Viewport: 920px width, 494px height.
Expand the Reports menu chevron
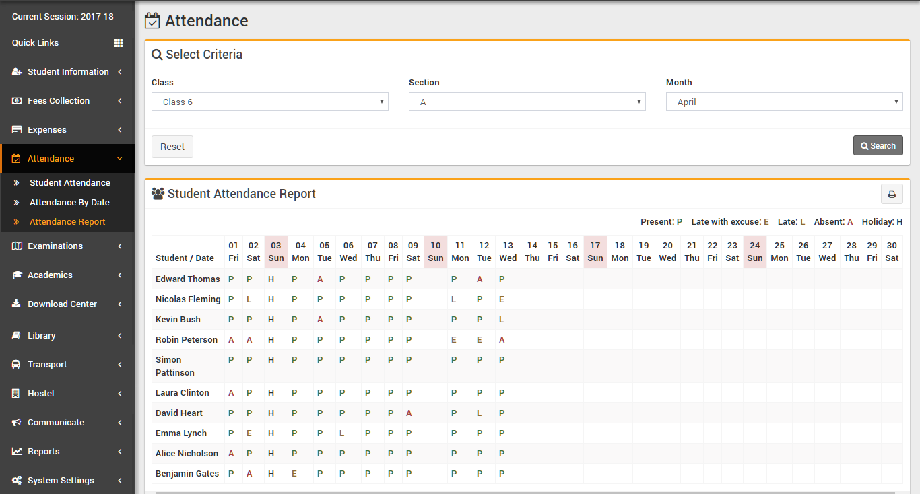point(120,452)
